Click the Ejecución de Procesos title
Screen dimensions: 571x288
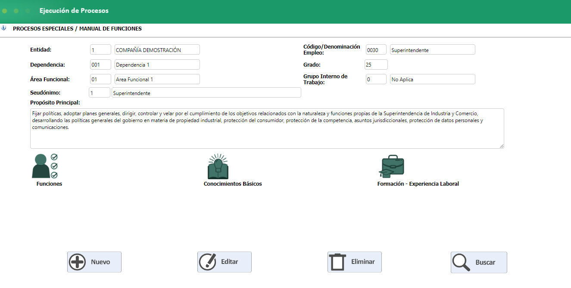tap(74, 10)
